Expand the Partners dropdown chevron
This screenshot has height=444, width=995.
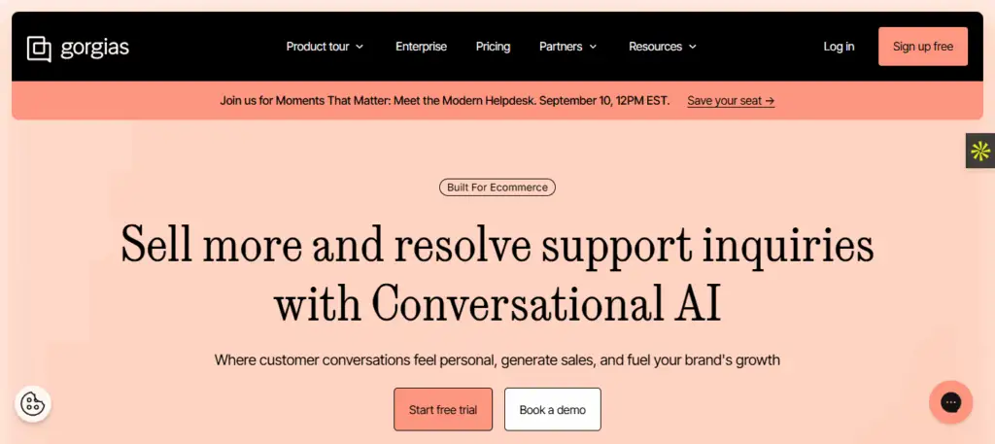point(593,47)
